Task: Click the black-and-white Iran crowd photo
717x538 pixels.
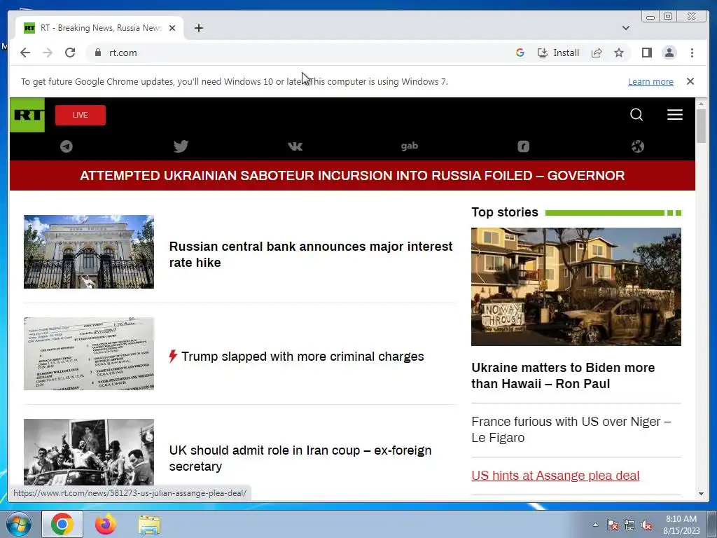Action: tap(89, 452)
